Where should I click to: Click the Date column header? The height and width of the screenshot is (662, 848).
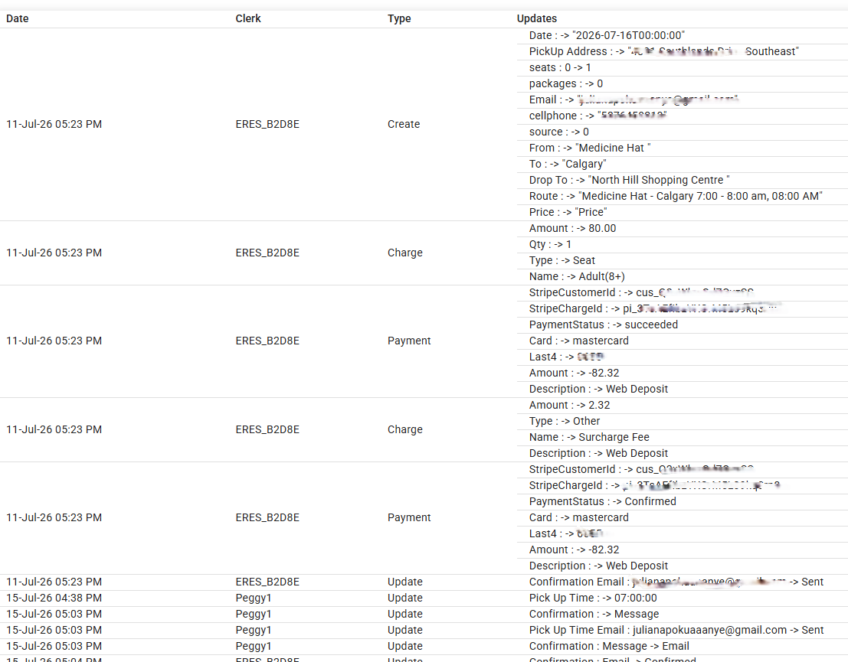pyautogui.click(x=18, y=18)
